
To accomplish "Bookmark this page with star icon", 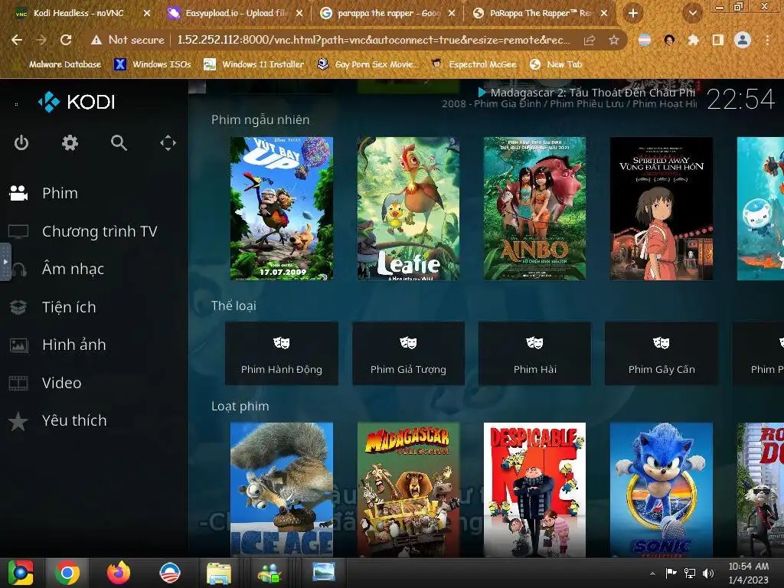I will 614,40.
